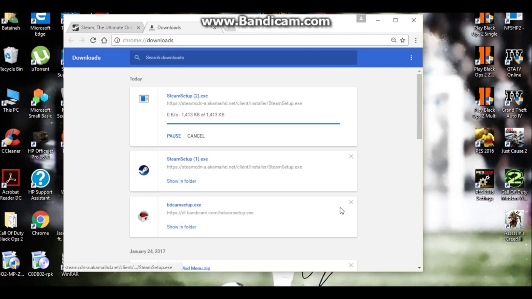The image size is (532, 299).
Task: Select the Microsoft Edge desktop icon
Action: pos(40,25)
